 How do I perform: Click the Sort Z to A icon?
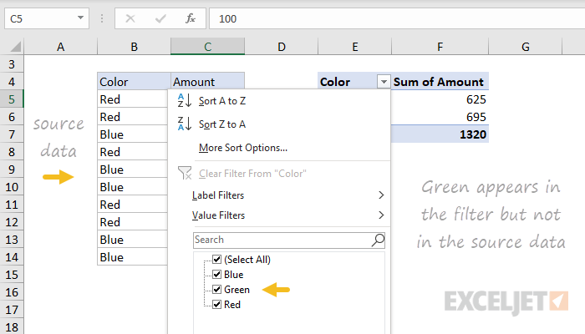[x=184, y=124]
